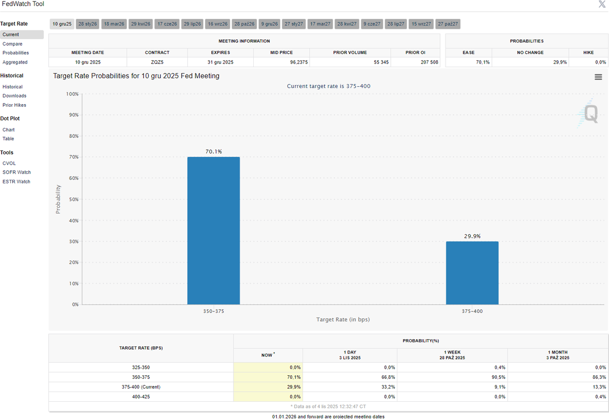Click the QuikStrike Q logo watermark

(589, 114)
